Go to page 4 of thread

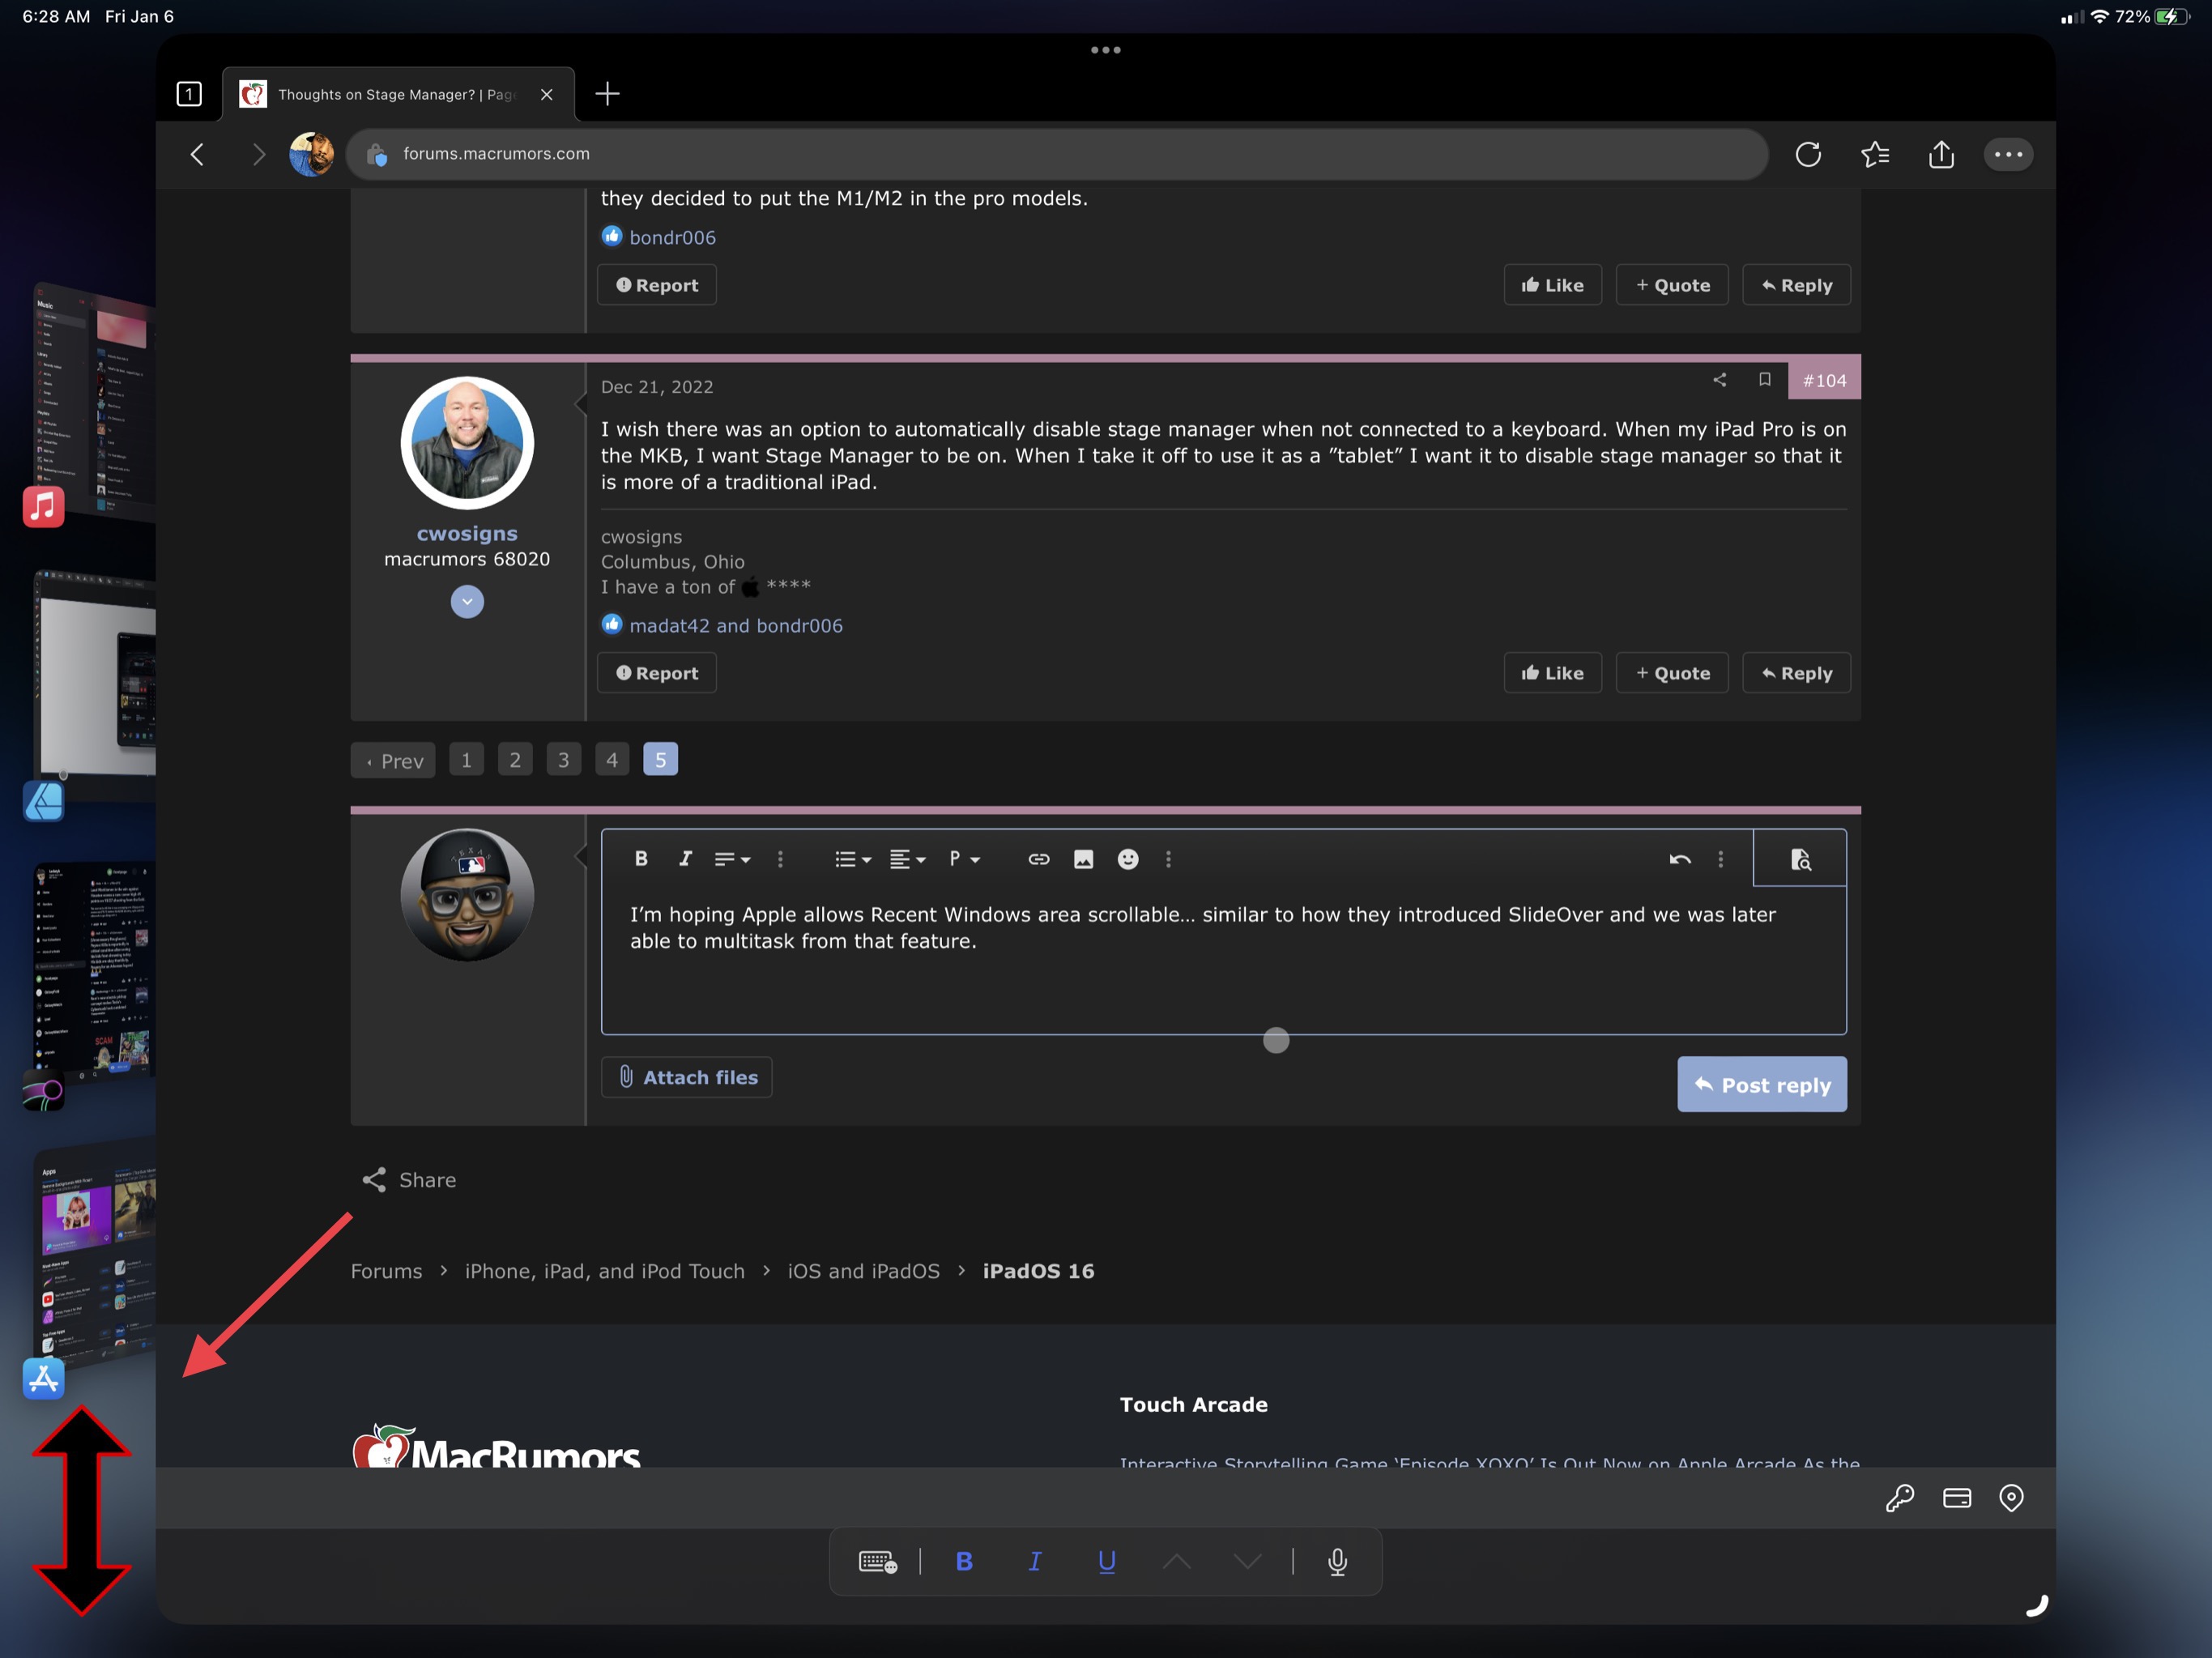[612, 760]
